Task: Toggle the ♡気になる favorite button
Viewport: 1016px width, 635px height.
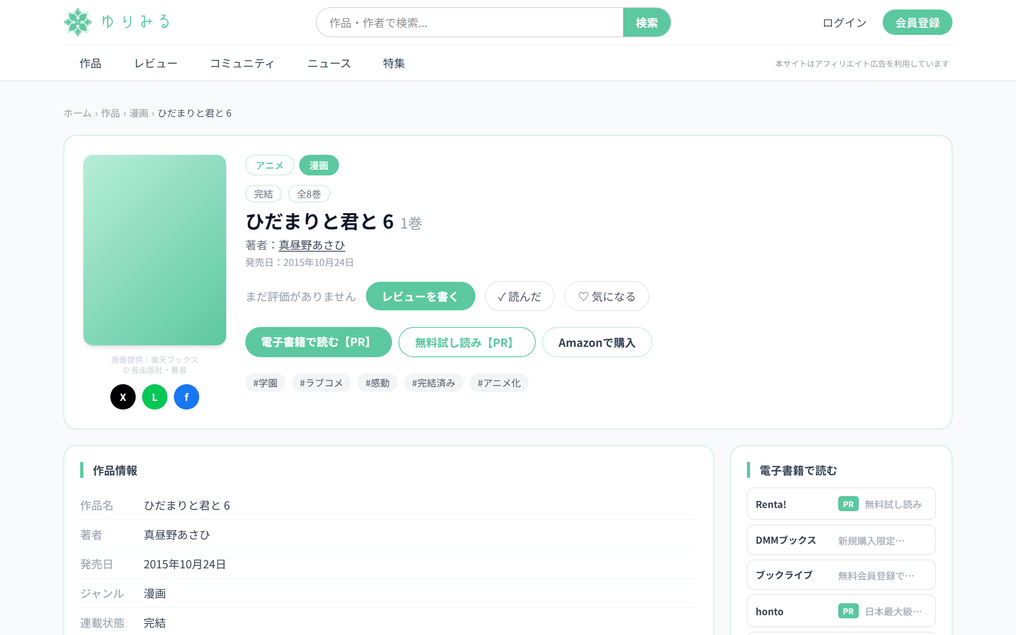Action: coord(607,296)
